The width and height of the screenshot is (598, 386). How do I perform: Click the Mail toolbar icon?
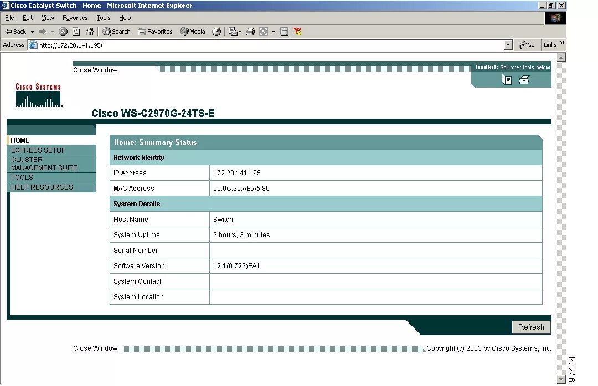click(233, 32)
